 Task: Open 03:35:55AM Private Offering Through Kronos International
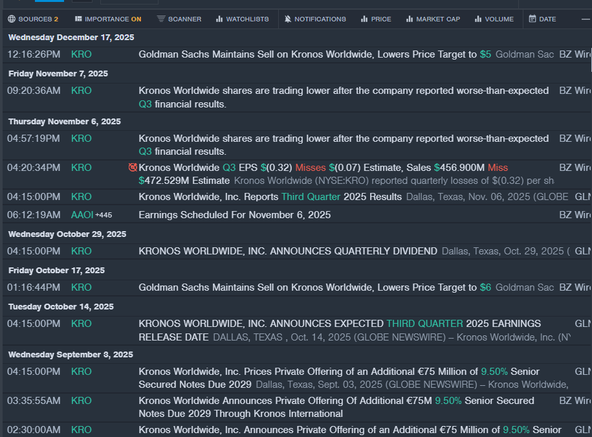336,407
